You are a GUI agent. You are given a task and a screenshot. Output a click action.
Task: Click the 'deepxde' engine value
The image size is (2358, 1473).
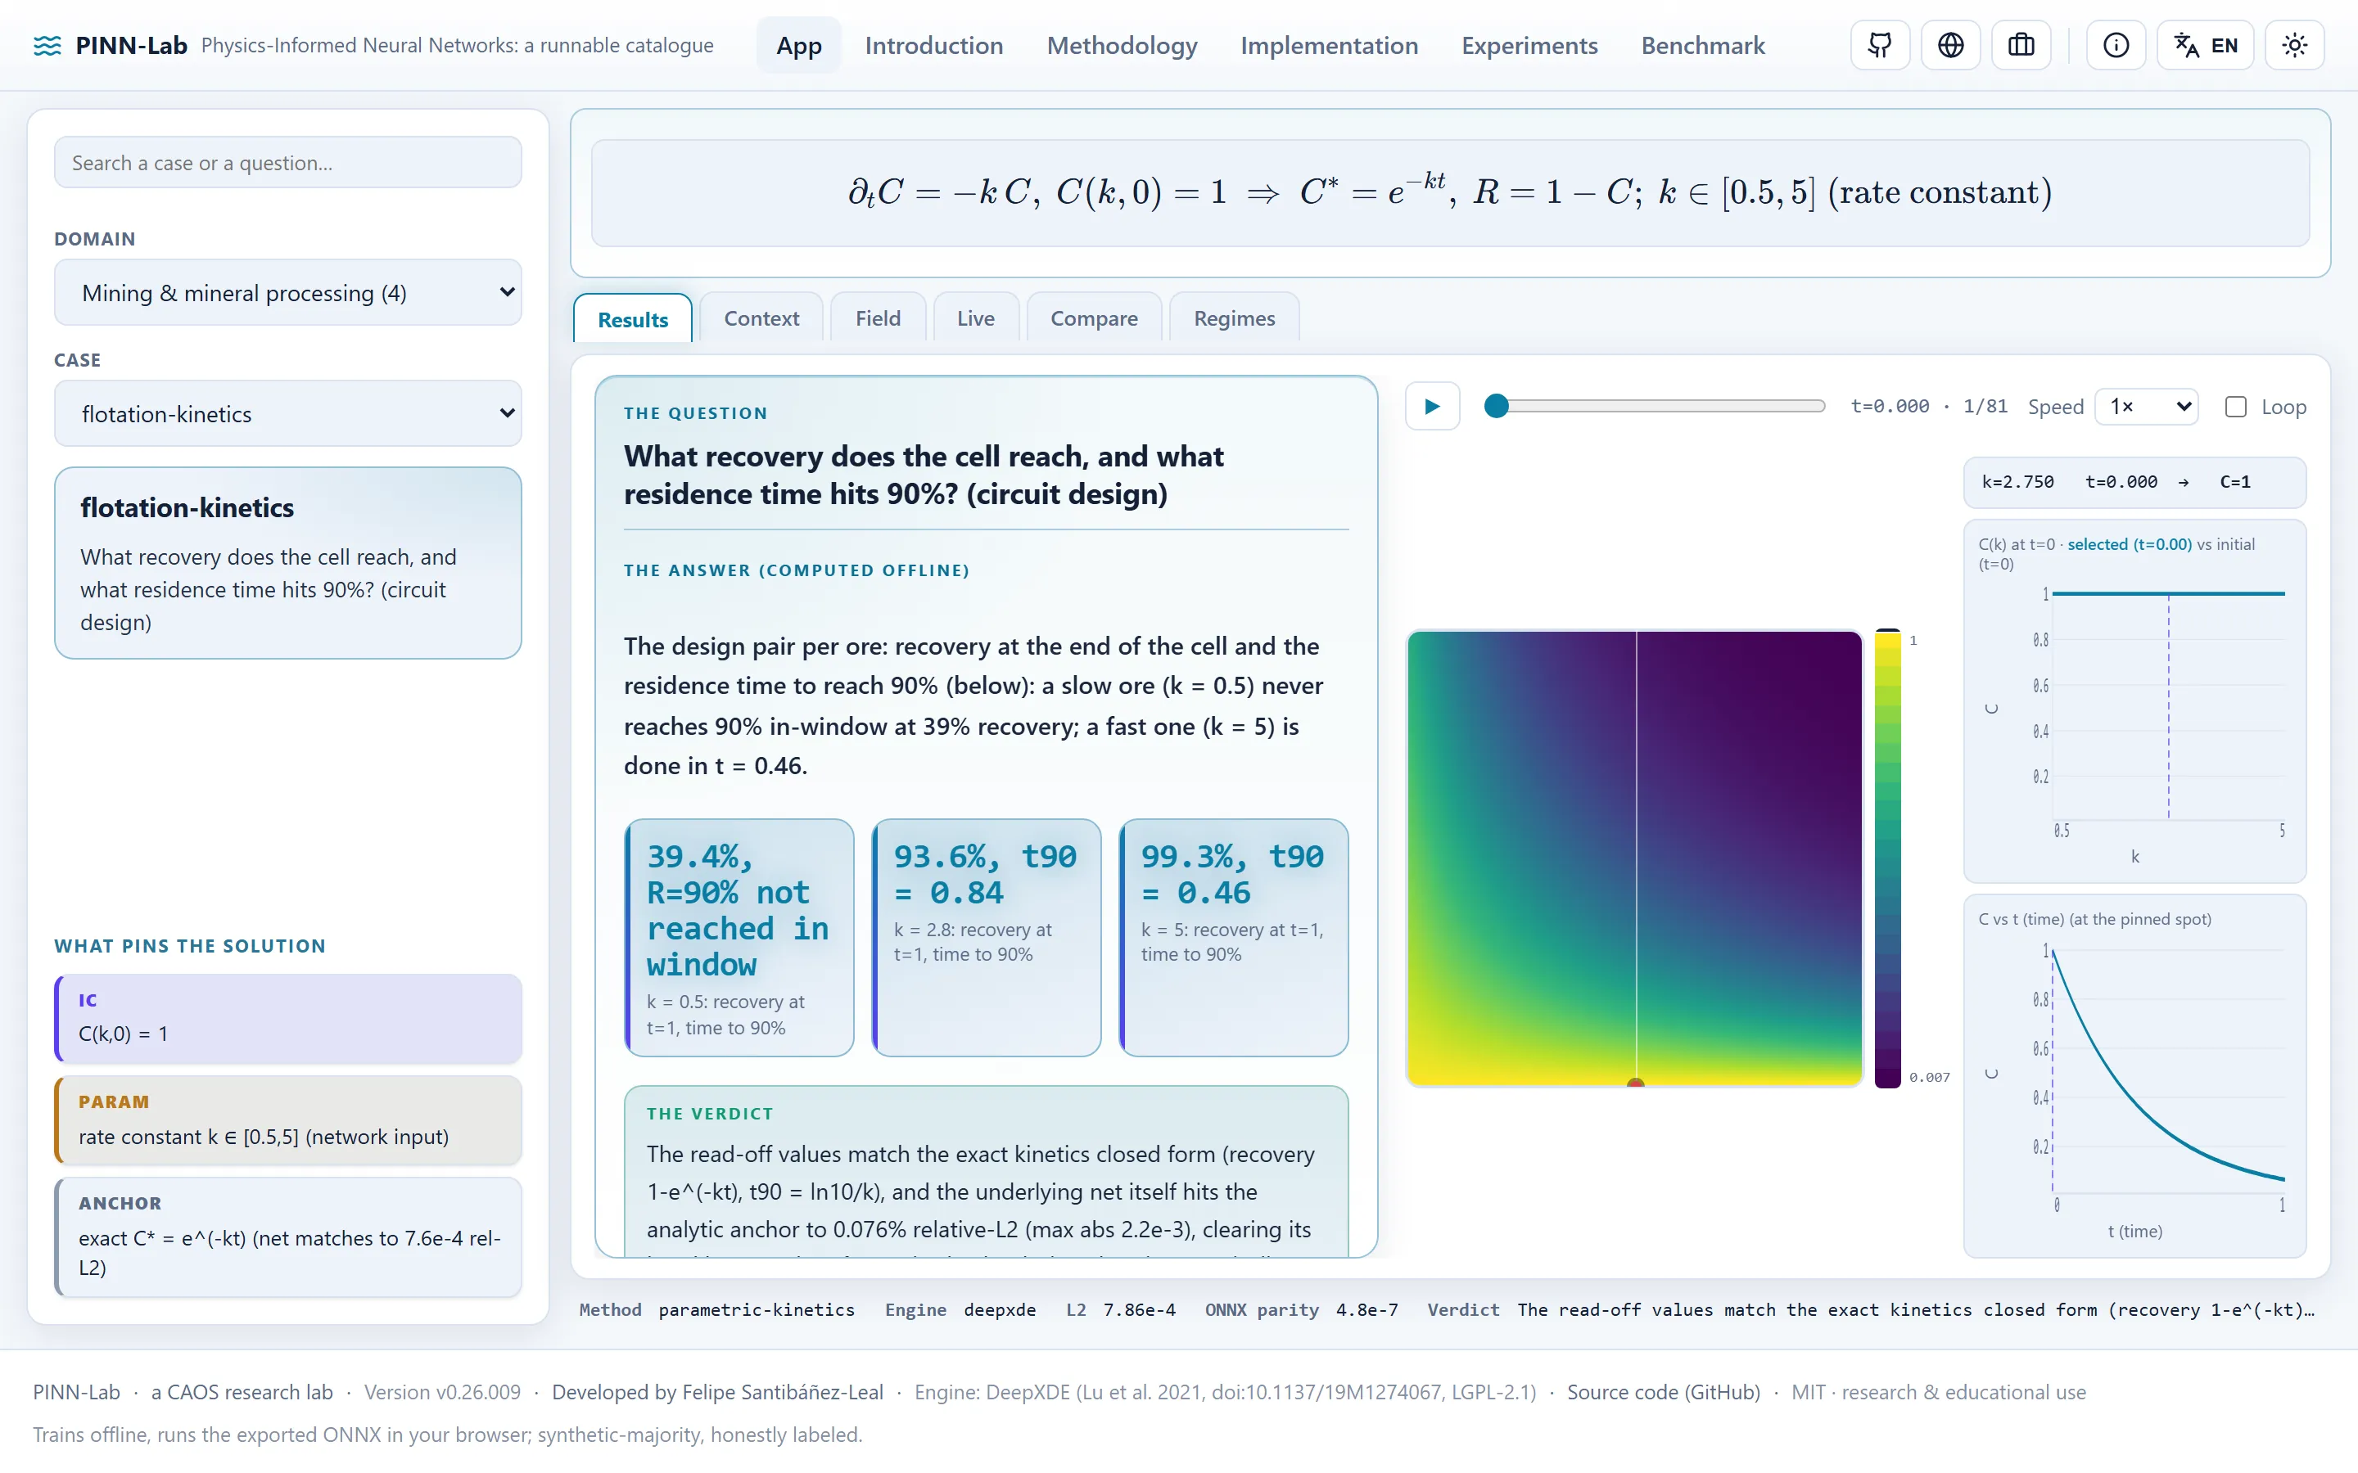pyautogui.click(x=1000, y=1309)
